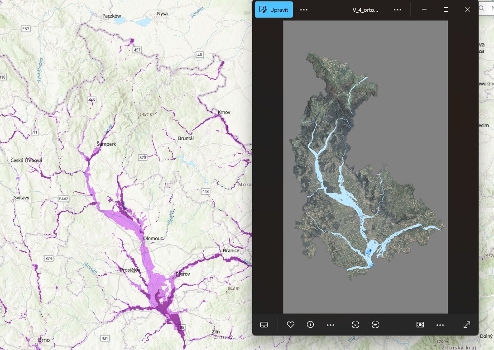Viewport: 494px width, 350px height.
Task: Click the Krnov label on the map
Action: click(224, 112)
